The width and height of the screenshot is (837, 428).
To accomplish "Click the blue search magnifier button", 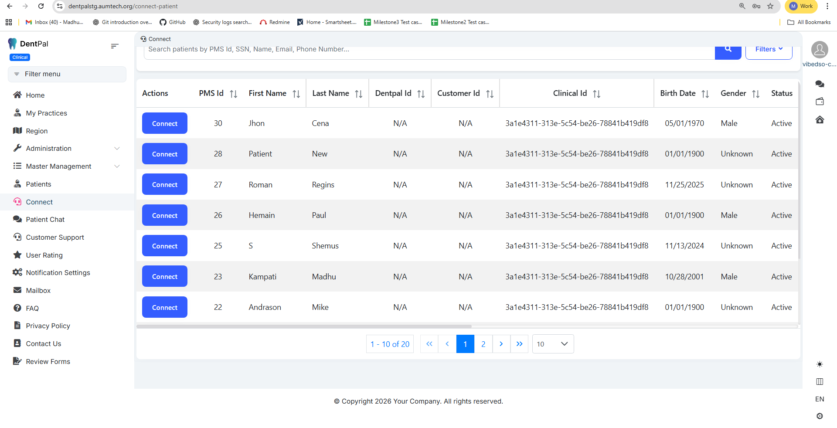I will pyautogui.click(x=728, y=50).
